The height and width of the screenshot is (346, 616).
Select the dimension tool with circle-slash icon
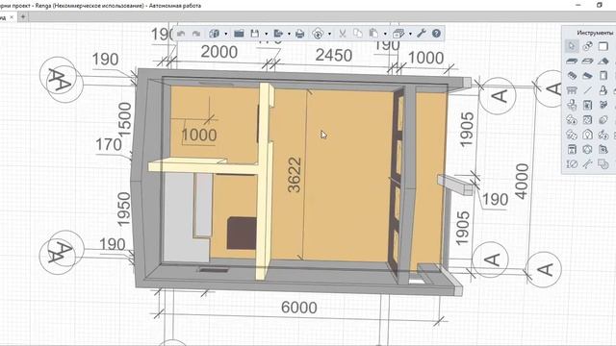pos(572,164)
